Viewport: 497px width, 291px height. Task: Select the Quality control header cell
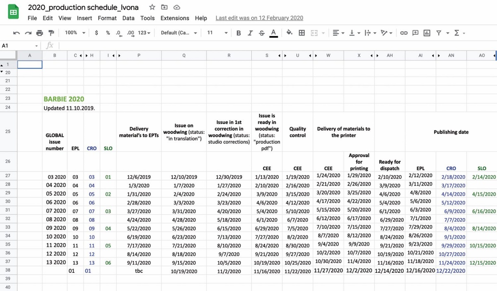[297, 132]
